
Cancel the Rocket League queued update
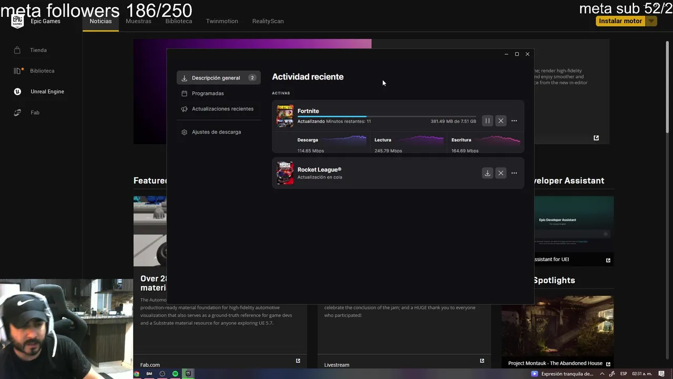(501, 173)
